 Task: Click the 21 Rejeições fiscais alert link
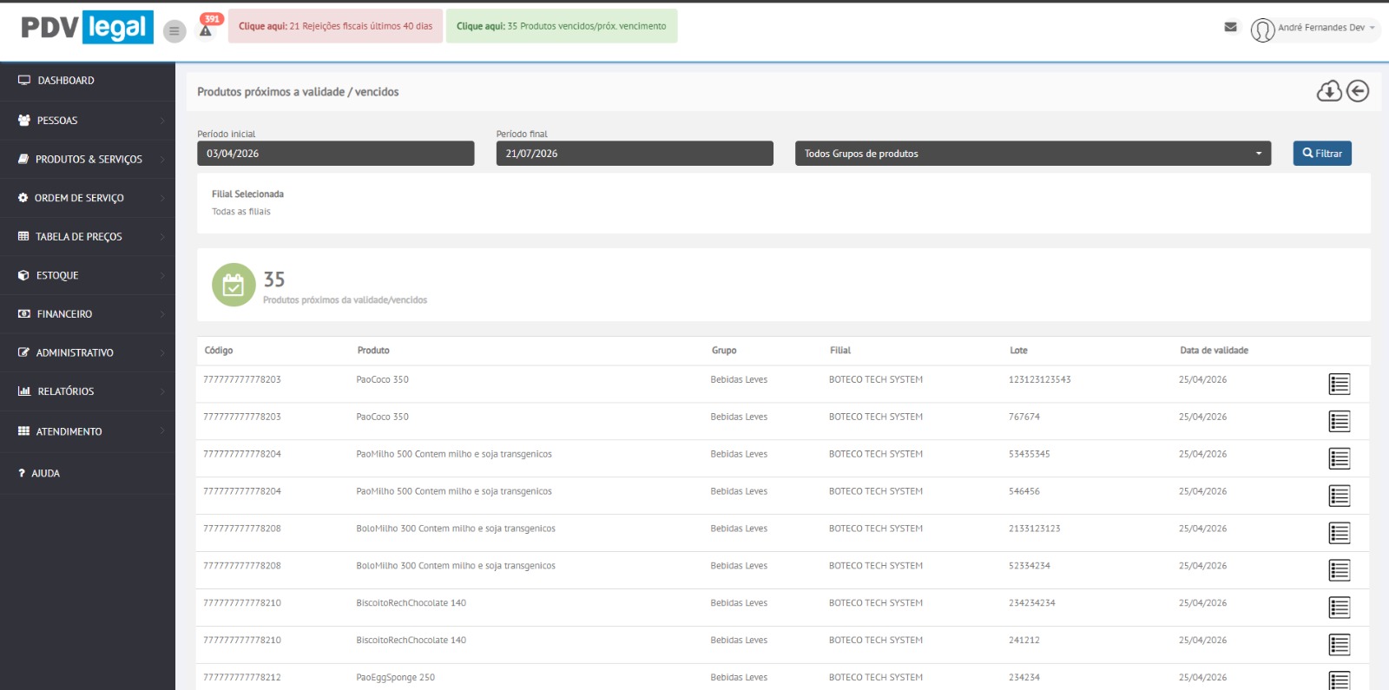[x=335, y=26]
